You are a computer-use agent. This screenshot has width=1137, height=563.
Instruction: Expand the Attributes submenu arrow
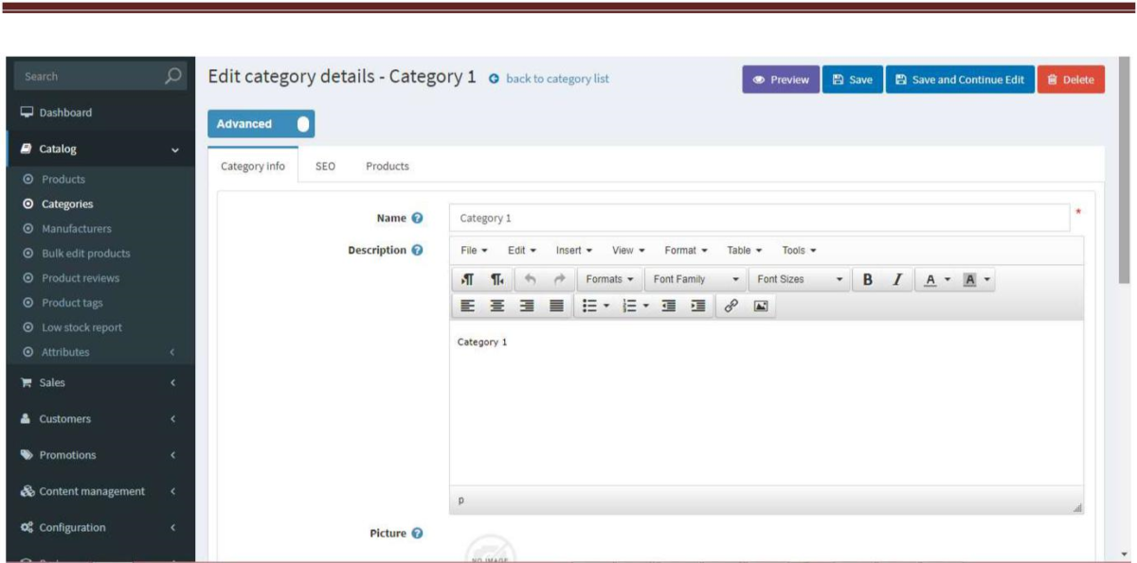[x=172, y=352]
